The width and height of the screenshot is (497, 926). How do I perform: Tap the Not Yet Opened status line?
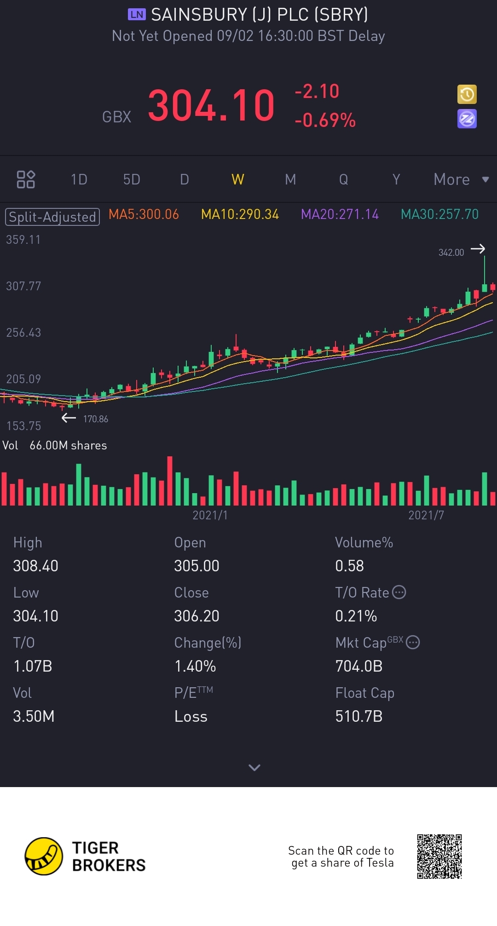pos(248,36)
